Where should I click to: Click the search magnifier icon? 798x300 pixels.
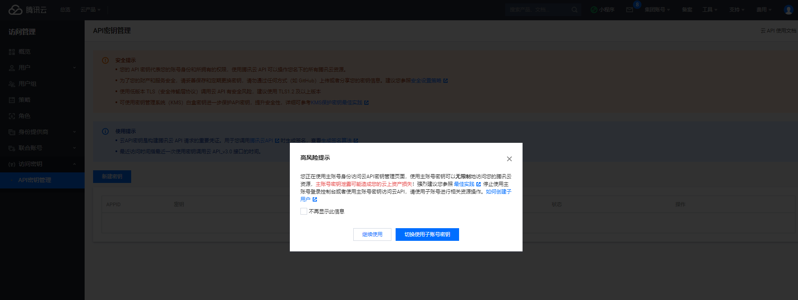coord(575,10)
